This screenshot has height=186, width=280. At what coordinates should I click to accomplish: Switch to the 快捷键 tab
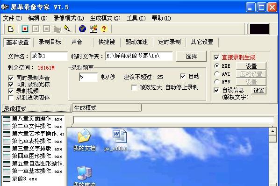(x=107, y=42)
